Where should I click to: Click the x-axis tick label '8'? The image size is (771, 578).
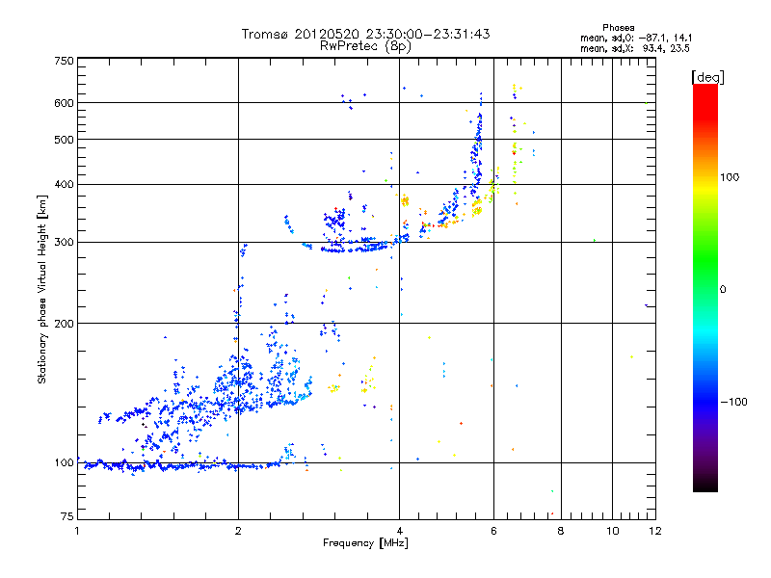pos(561,531)
